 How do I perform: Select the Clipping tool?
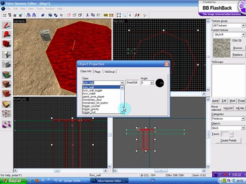tap(7, 104)
